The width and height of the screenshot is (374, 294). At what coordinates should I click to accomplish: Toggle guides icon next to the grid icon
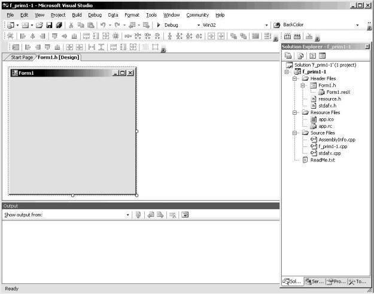[155, 47]
